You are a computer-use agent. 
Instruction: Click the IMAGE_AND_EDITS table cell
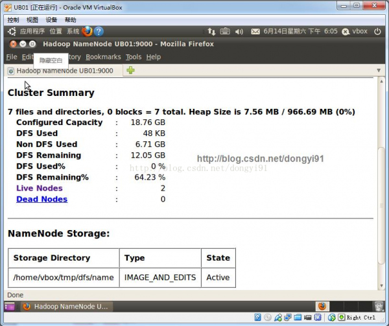click(x=160, y=277)
